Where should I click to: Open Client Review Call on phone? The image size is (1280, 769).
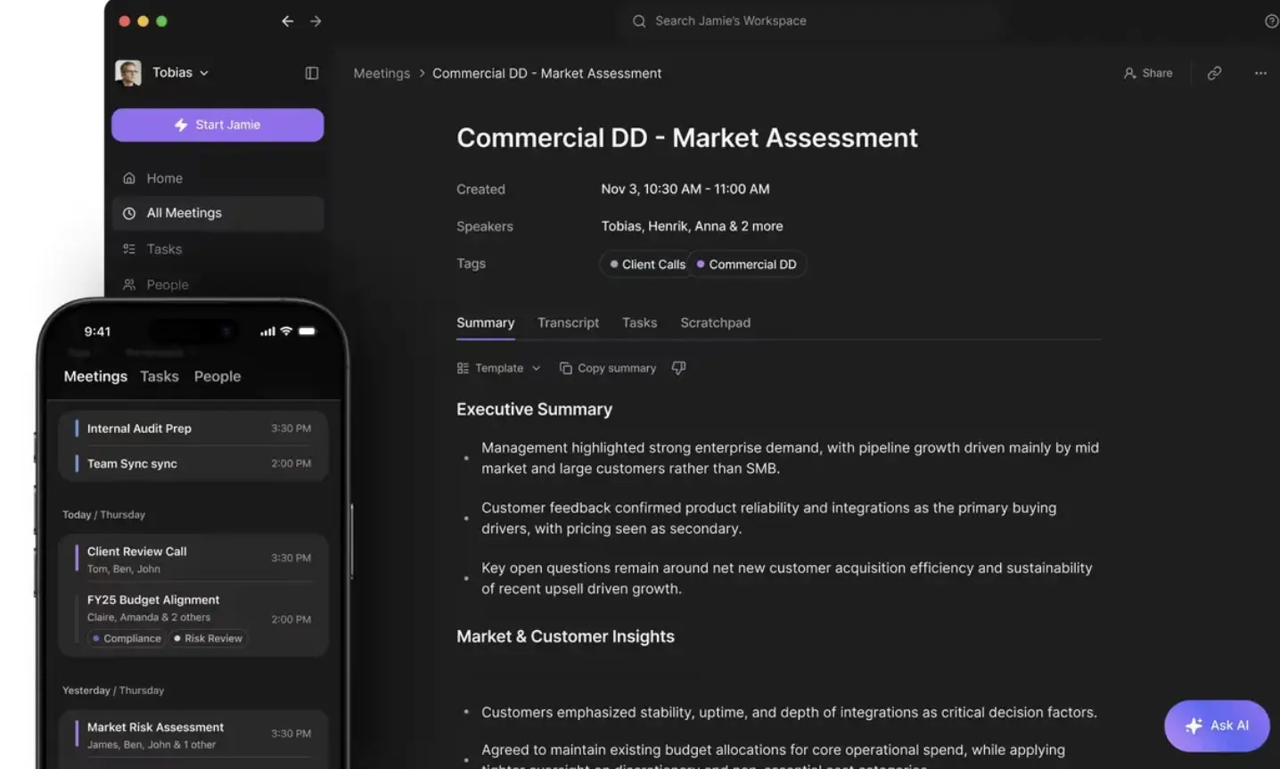coord(193,559)
